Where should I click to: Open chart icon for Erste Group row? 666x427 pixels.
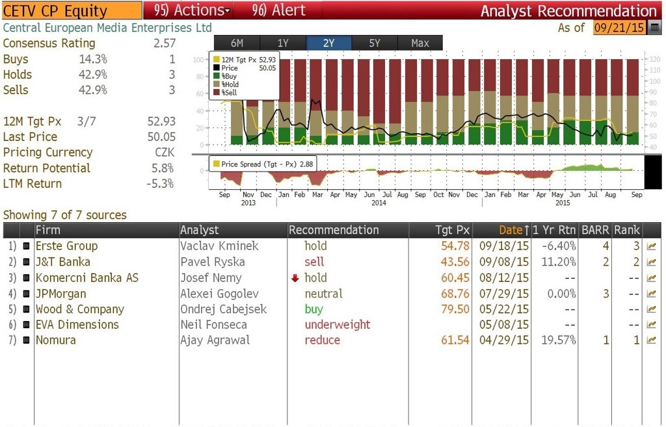(x=651, y=246)
